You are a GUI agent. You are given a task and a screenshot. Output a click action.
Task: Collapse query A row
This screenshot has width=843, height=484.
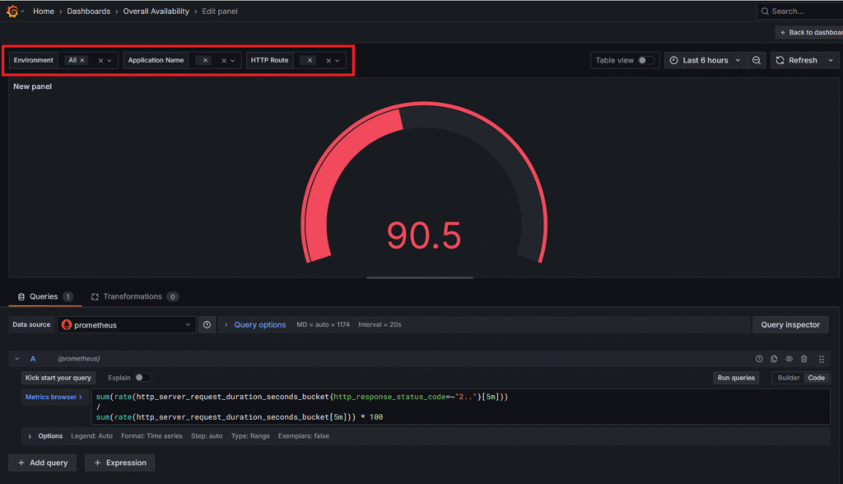[x=17, y=359]
